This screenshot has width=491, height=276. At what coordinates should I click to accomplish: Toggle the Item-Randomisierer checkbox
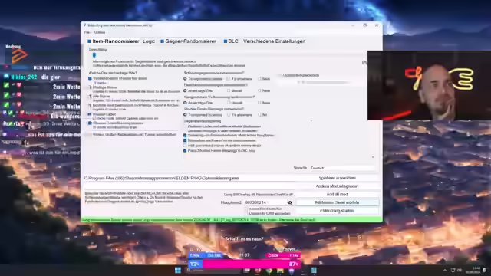(x=89, y=41)
